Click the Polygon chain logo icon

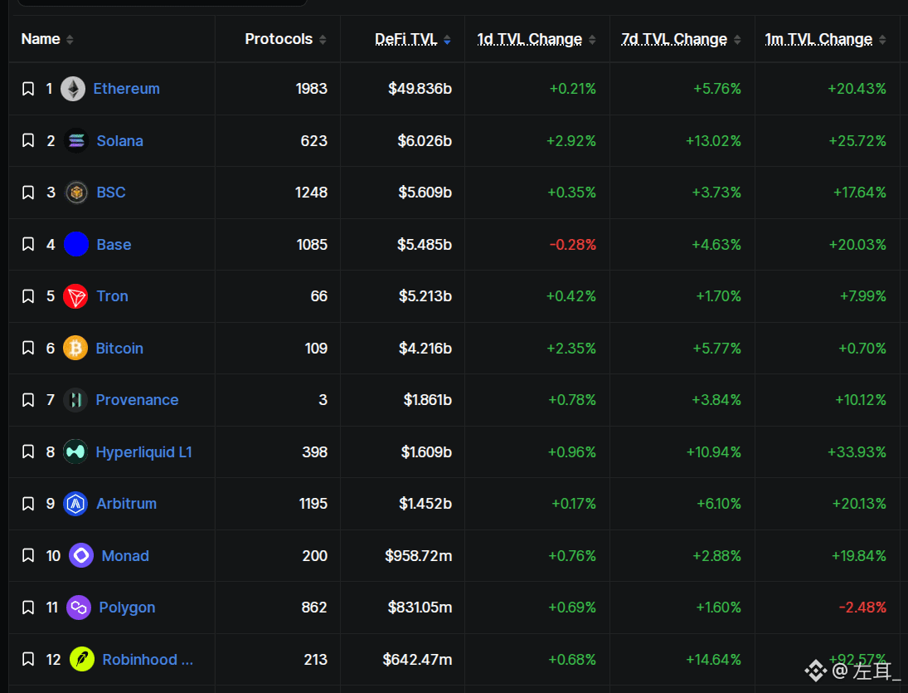pyautogui.click(x=79, y=608)
